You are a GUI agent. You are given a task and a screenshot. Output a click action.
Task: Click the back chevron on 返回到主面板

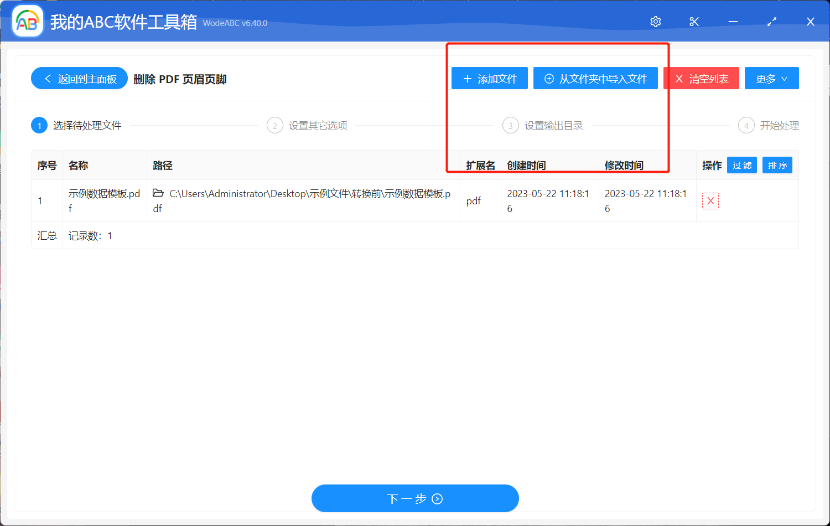pos(47,78)
